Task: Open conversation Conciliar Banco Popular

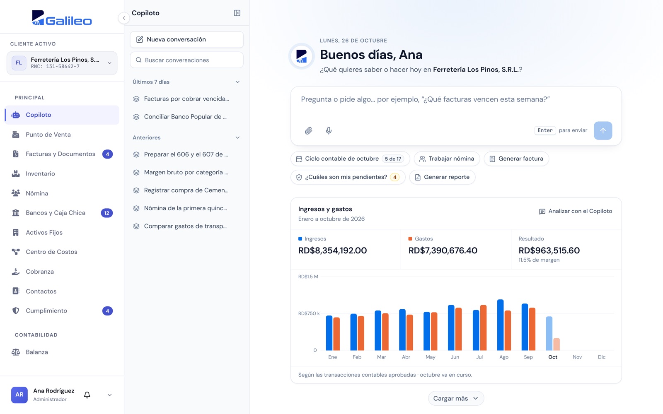Action: 186,117
